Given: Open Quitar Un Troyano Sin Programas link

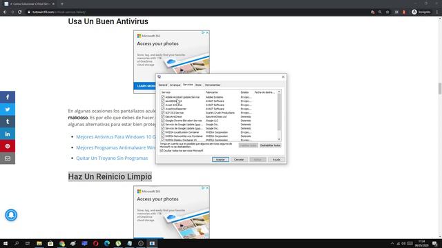Looking at the screenshot, I should pos(112,158).
